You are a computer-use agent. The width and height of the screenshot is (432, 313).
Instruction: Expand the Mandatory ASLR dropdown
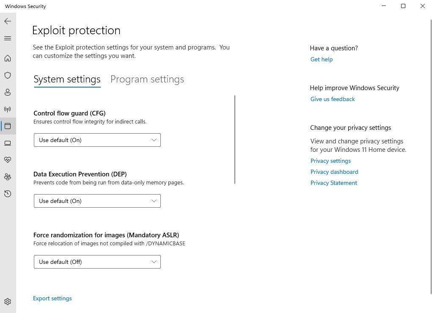[97, 262]
